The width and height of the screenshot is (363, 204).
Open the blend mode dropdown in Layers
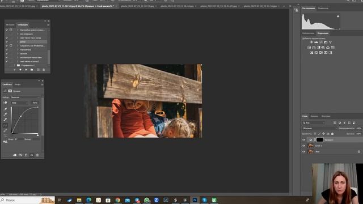319,128
